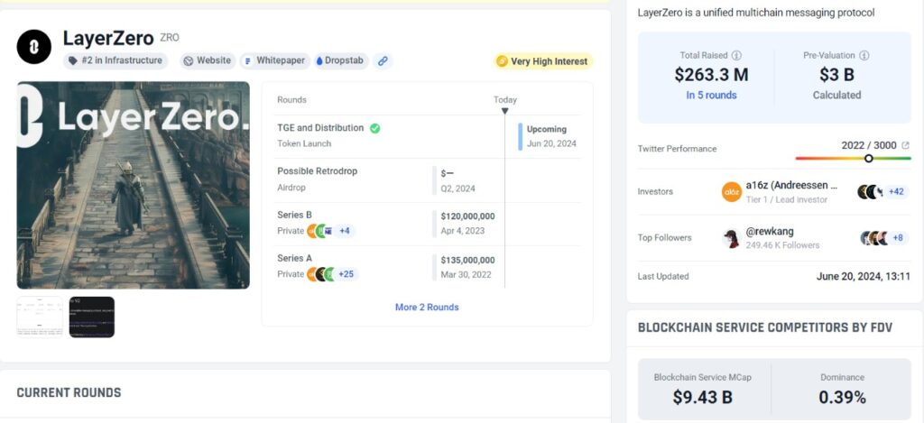Screen dimensions: 924x423
Task: Click the follower avatars beside +8
Action: (873, 238)
